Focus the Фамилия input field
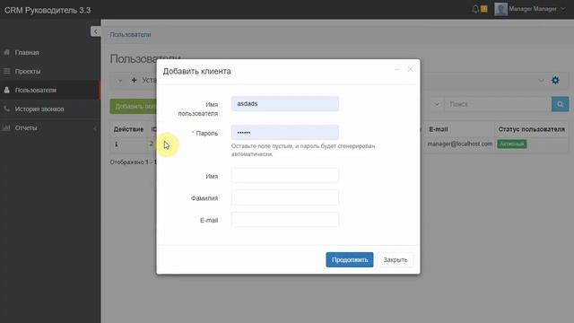 285,197
